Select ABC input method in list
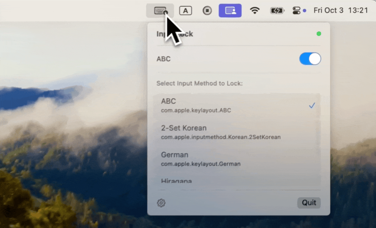The height and width of the screenshot is (228, 376). click(219, 106)
